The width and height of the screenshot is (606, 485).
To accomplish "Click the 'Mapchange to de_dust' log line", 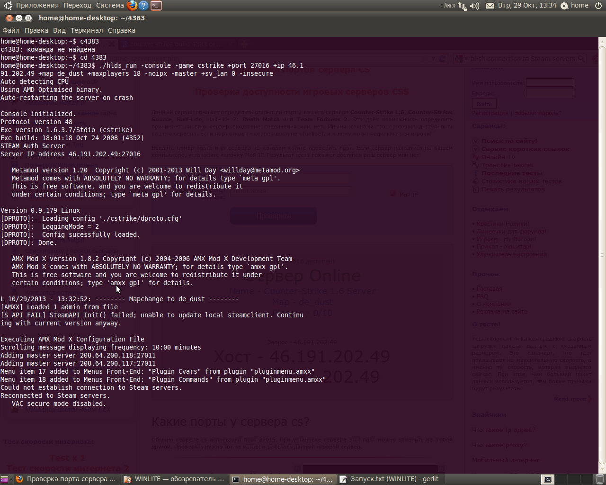I will pyautogui.click(x=120, y=299).
